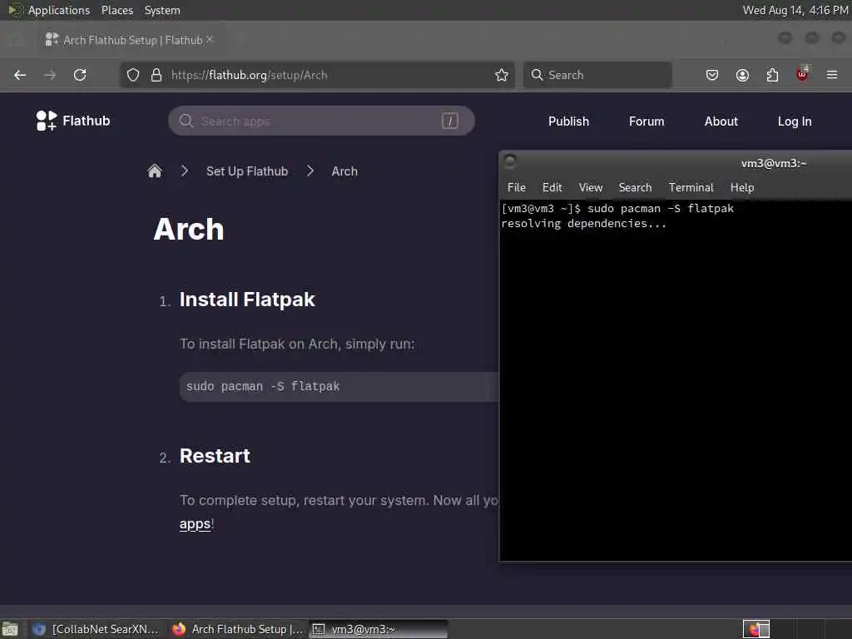Click the show desktop icon in bottom panel
Image resolution: width=852 pixels, height=639 pixels.
10,629
